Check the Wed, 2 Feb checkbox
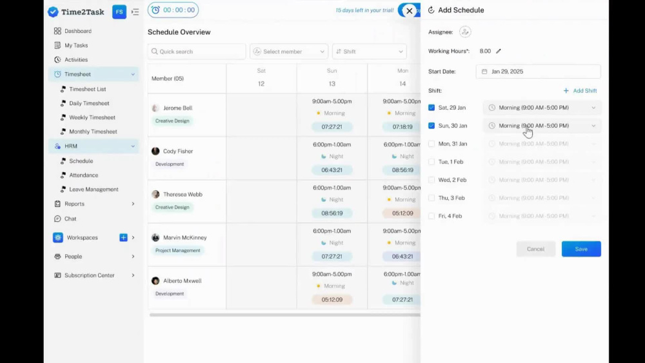The width and height of the screenshot is (645, 363). (x=432, y=180)
